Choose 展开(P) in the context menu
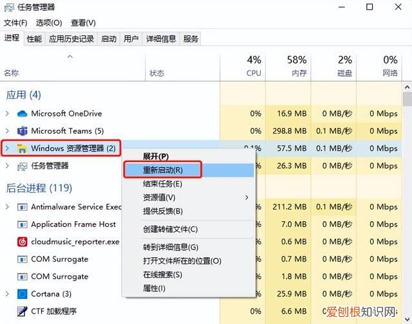The height and width of the screenshot is (324, 412). pos(189,156)
